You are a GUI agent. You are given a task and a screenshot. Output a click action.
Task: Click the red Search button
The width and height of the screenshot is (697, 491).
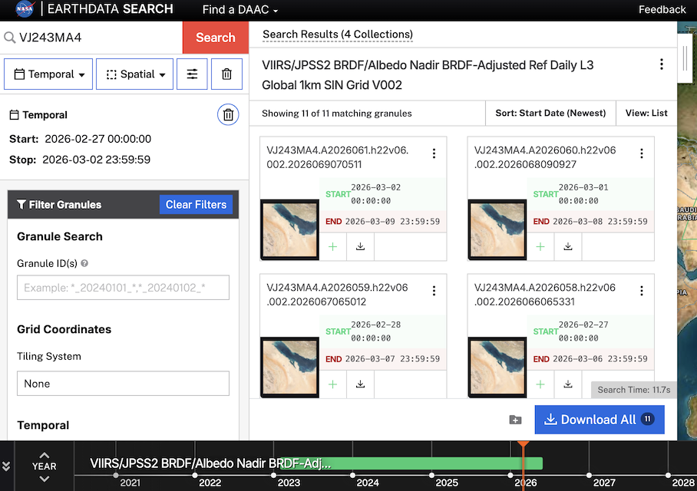pos(216,38)
